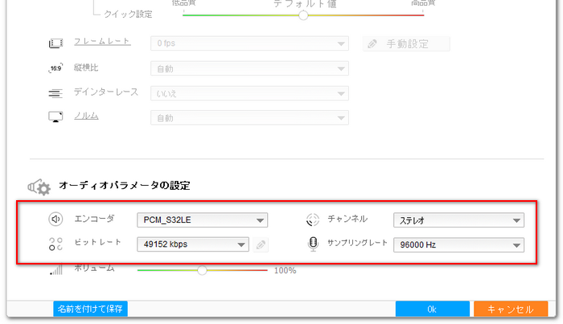Confirm settings with the Ok button
This screenshot has width=563, height=324.
pos(433,309)
